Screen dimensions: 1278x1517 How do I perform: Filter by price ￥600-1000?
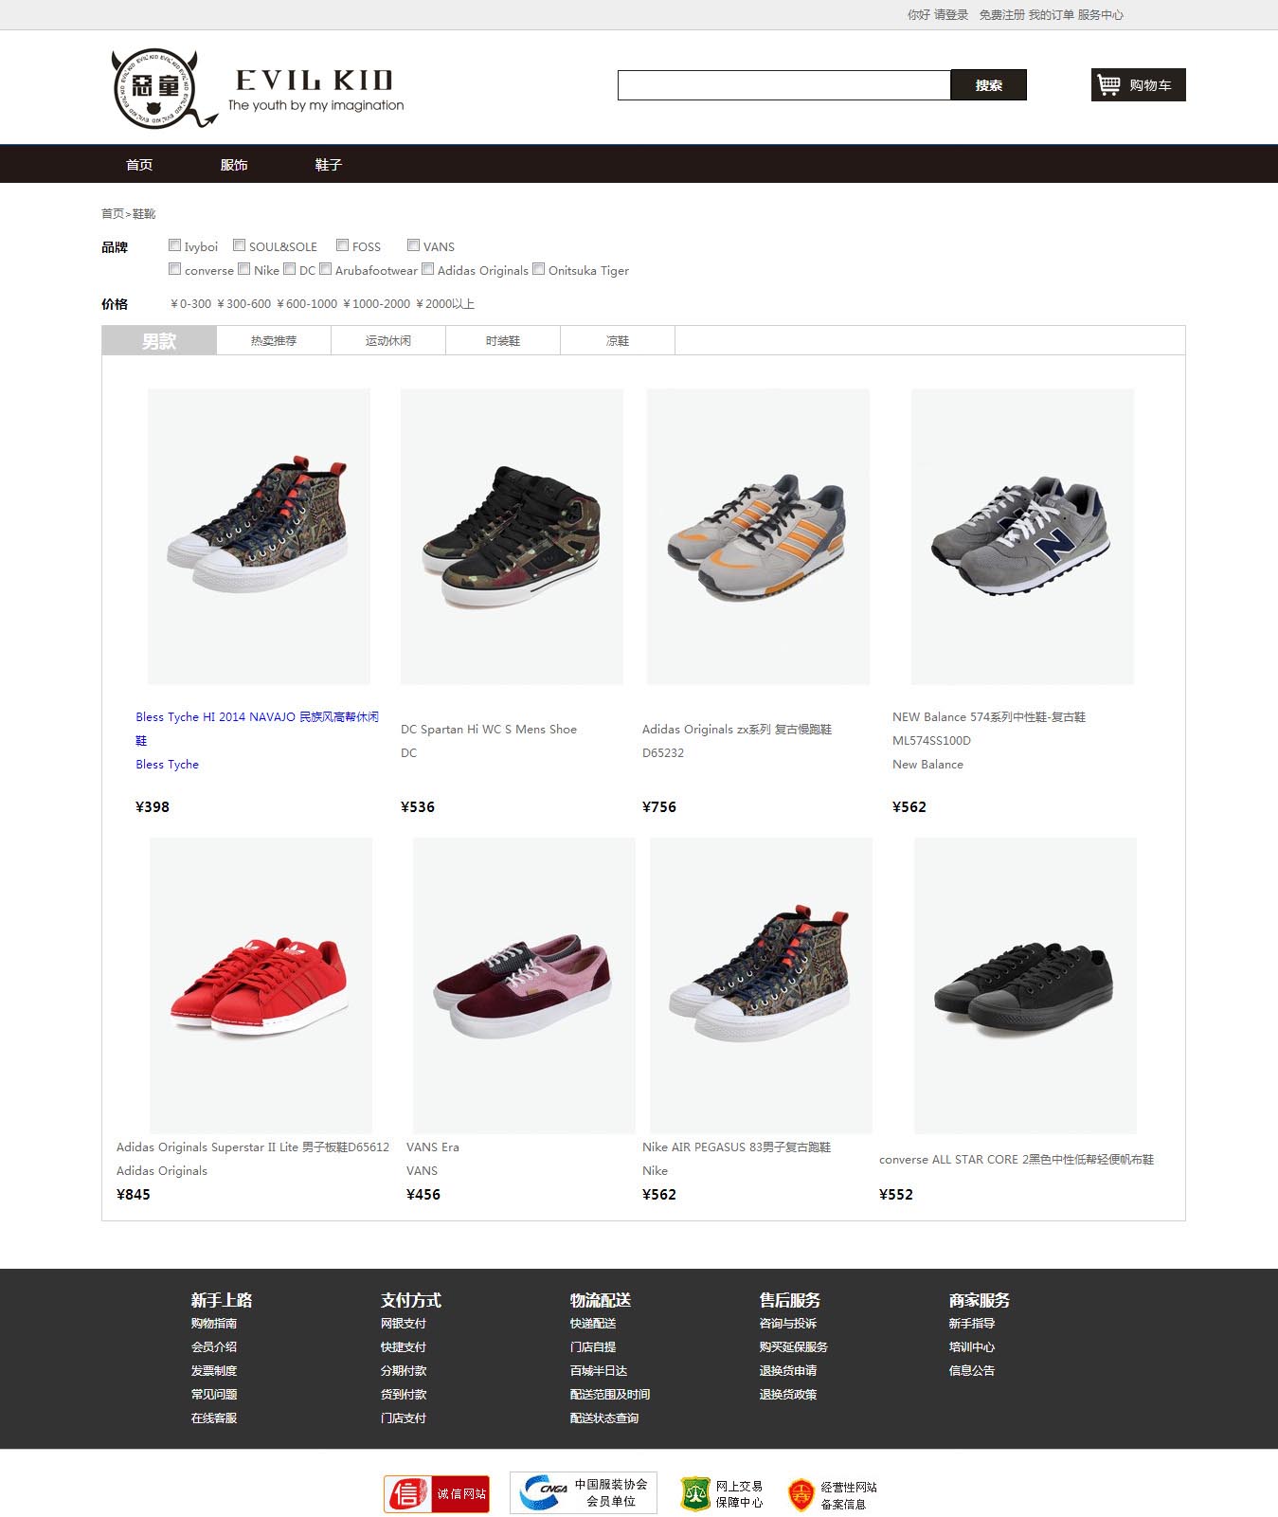307,304
